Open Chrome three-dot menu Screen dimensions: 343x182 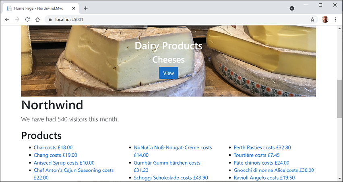[x=335, y=20]
